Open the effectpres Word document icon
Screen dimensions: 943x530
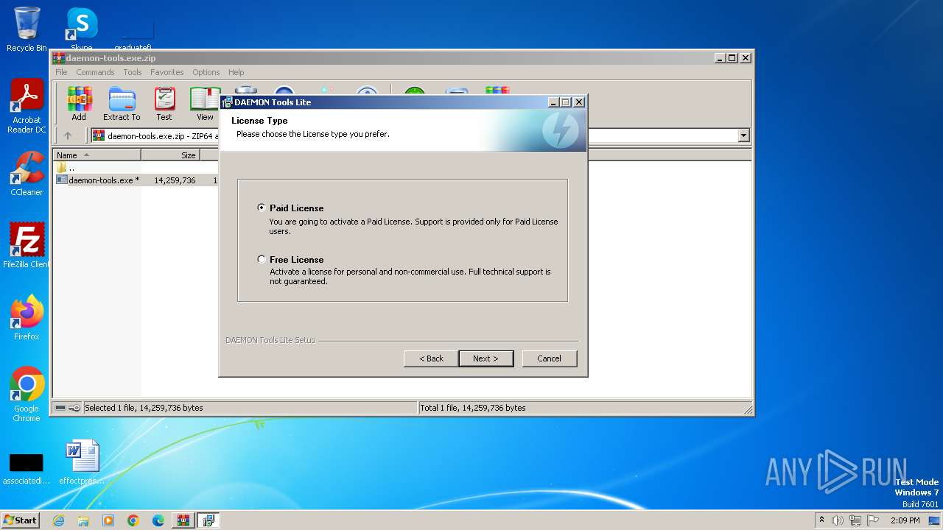82,462
